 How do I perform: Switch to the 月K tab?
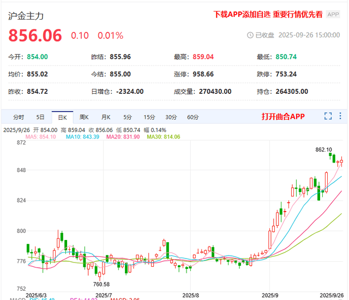coord(106,117)
